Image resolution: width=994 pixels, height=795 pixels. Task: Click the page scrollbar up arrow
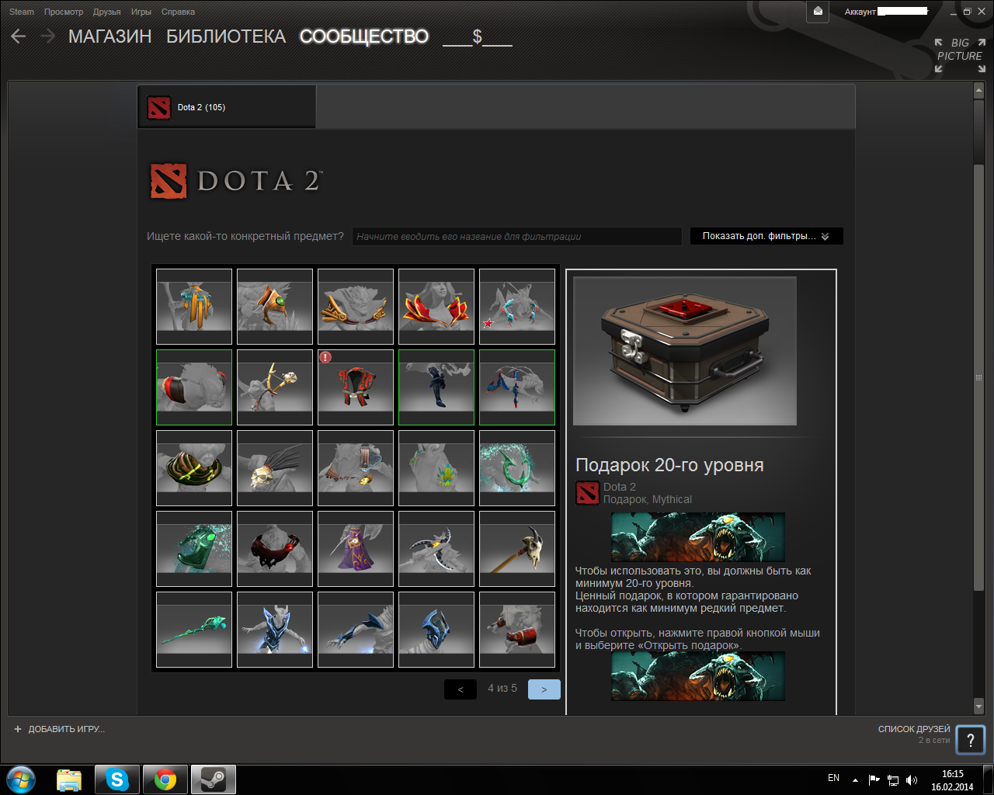978,91
